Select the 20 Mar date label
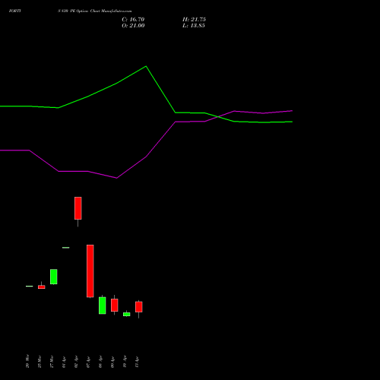This screenshot has width=380, height=380. 27,361
